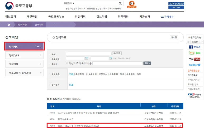Open 전체메뉴 hamburger menu

pyautogui.click(x=167, y=17)
